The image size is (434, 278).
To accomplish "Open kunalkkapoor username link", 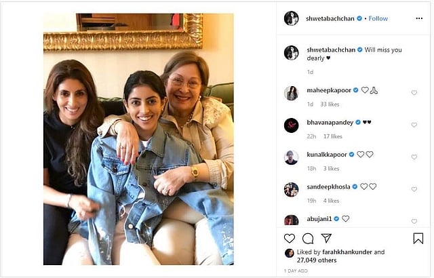I will click(x=325, y=154).
